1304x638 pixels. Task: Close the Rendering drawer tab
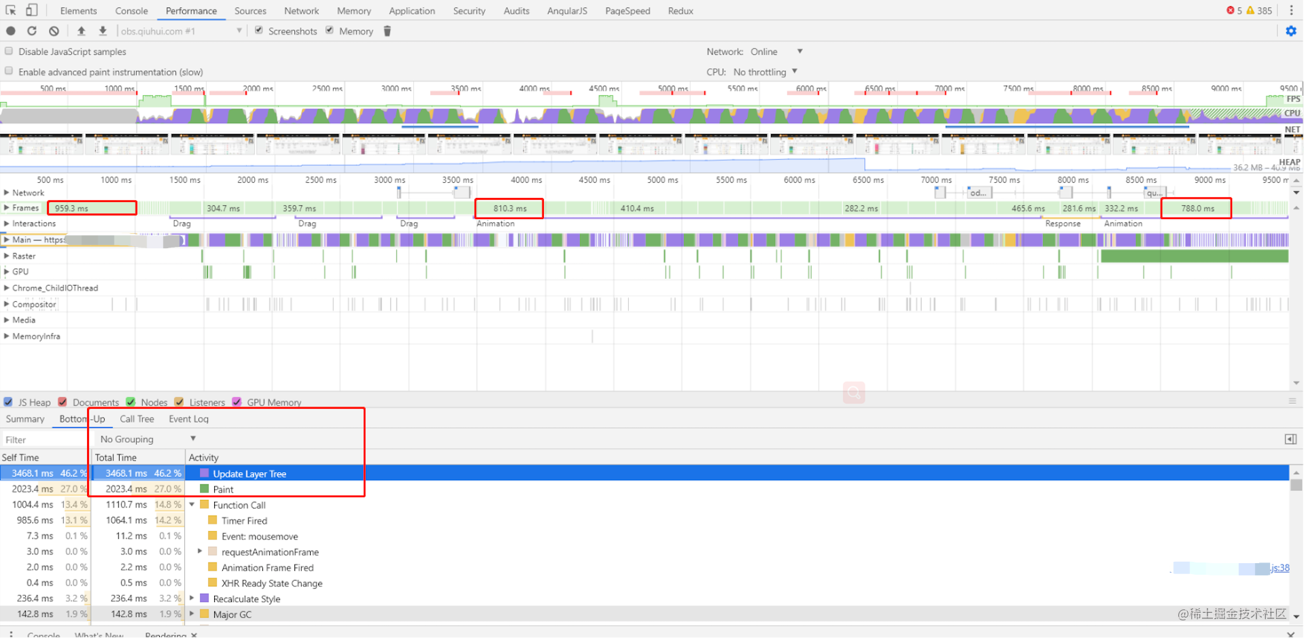(194, 635)
